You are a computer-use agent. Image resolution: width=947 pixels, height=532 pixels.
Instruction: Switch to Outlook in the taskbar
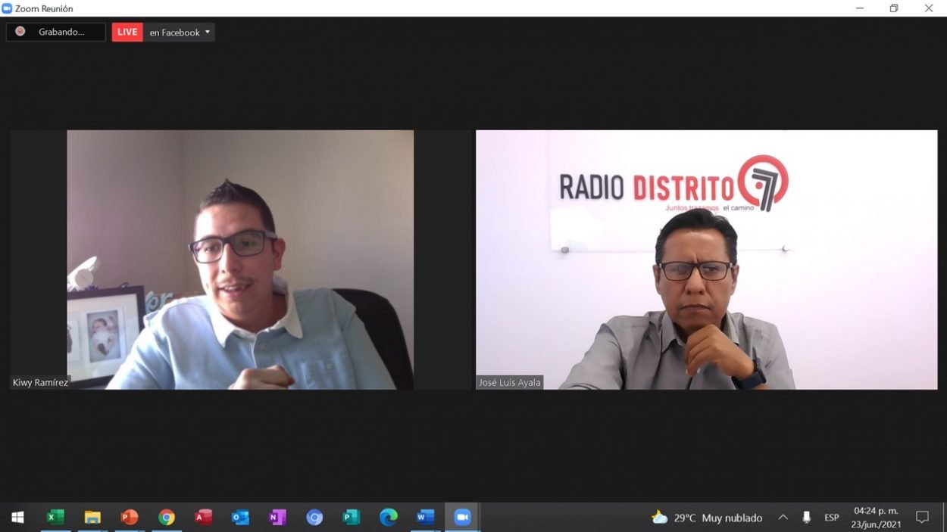click(240, 518)
